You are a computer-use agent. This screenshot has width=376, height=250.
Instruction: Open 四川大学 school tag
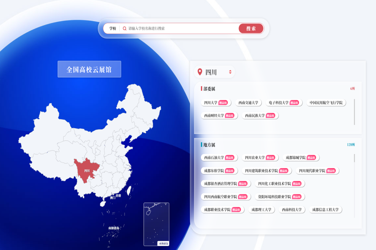[x=216, y=103]
